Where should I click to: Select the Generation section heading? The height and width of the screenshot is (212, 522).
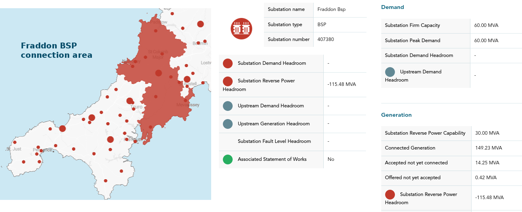(396, 115)
